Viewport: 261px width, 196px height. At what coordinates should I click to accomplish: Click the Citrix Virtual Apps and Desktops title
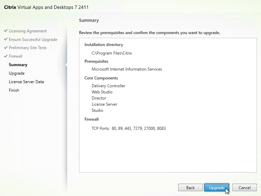coord(46,7)
